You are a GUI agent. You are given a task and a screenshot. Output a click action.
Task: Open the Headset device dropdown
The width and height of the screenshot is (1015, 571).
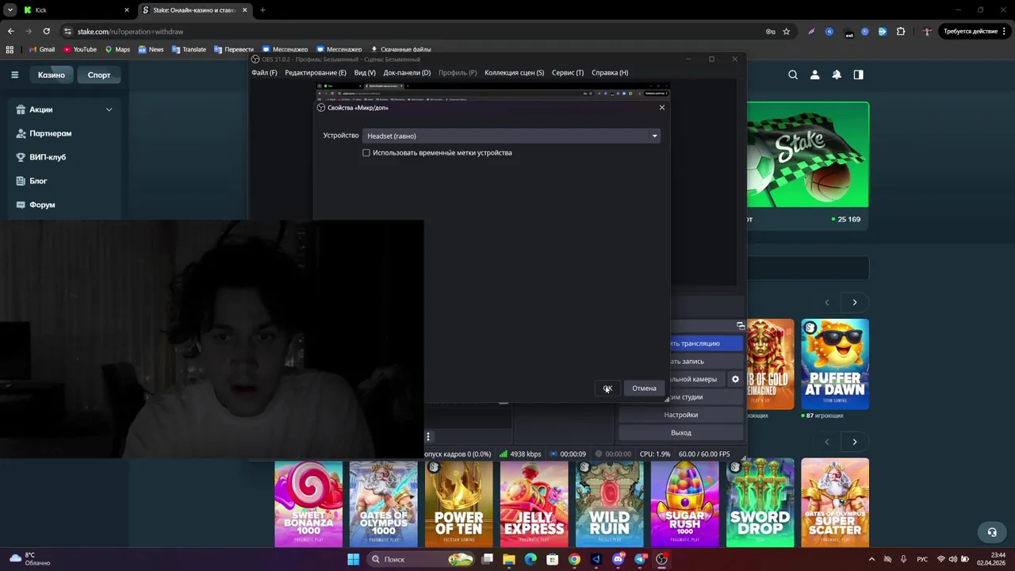[511, 136]
